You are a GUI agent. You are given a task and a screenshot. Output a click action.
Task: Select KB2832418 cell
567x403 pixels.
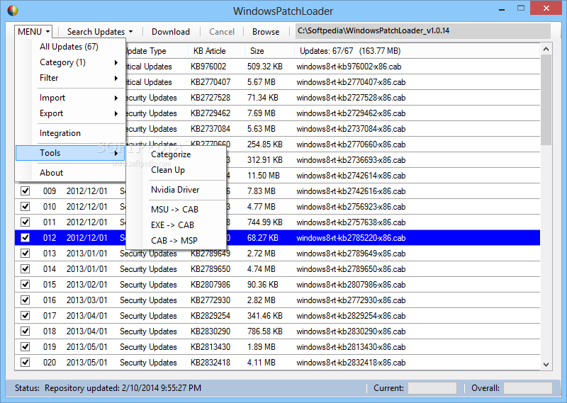tap(210, 362)
